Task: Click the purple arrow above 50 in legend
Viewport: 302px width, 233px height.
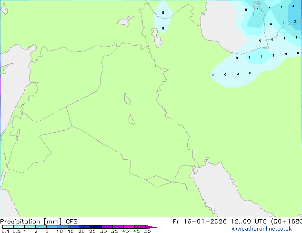Action: [x=151, y=227]
